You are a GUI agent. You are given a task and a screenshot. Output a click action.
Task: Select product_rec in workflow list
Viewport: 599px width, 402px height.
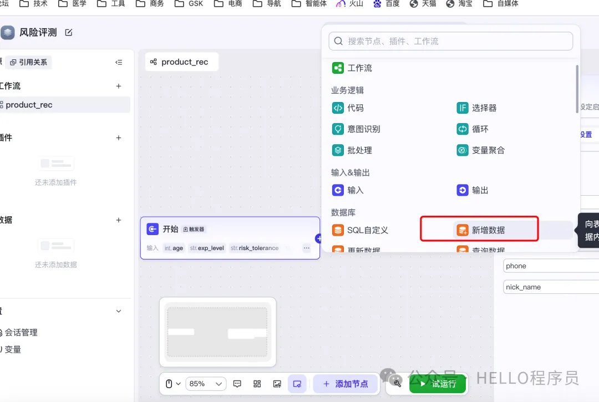[x=64, y=105]
